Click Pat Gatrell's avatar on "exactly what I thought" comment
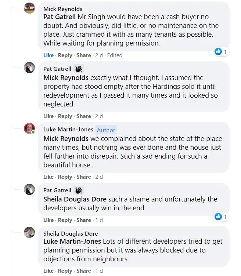The height and width of the screenshot is (276, 241). pos(29,68)
